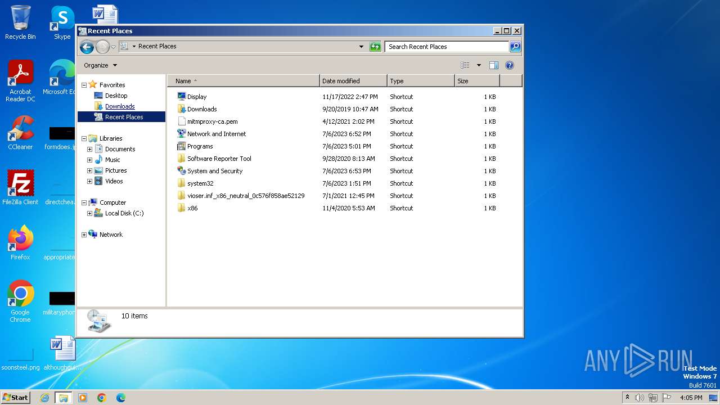Expand the Local Disk (C:) node
720x405 pixels.
coord(90,214)
